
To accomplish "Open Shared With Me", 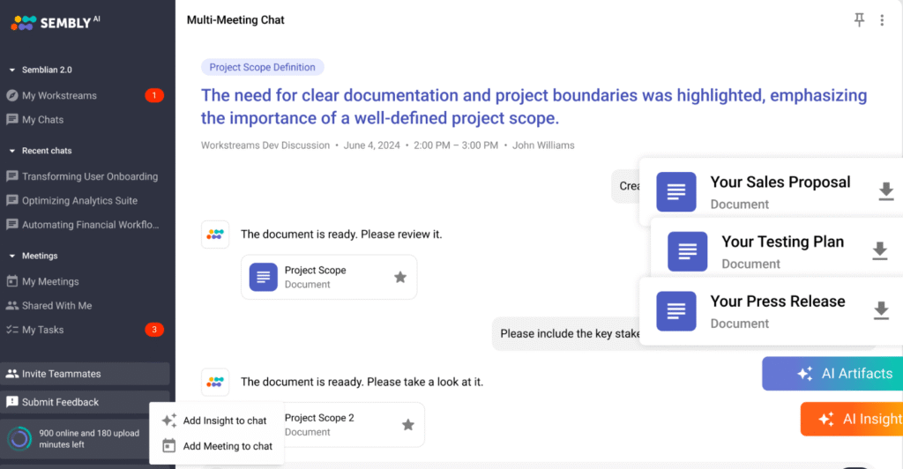I will (x=56, y=306).
